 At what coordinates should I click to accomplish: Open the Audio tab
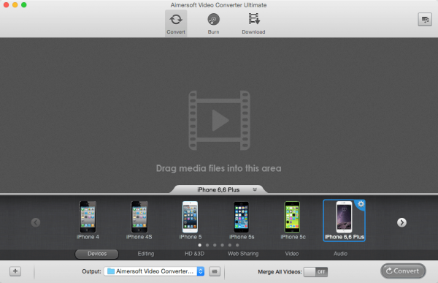coord(340,254)
